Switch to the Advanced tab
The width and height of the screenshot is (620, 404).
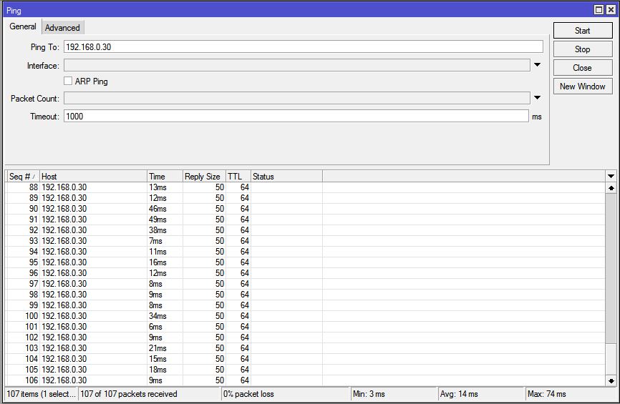click(62, 28)
